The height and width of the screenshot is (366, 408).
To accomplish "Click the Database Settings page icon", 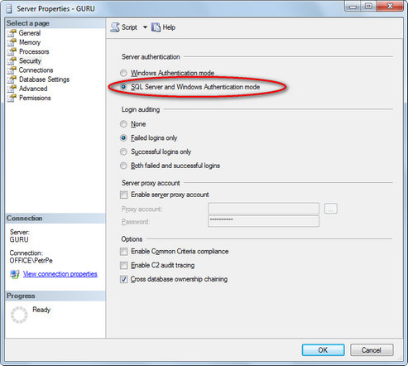I will click(12, 79).
